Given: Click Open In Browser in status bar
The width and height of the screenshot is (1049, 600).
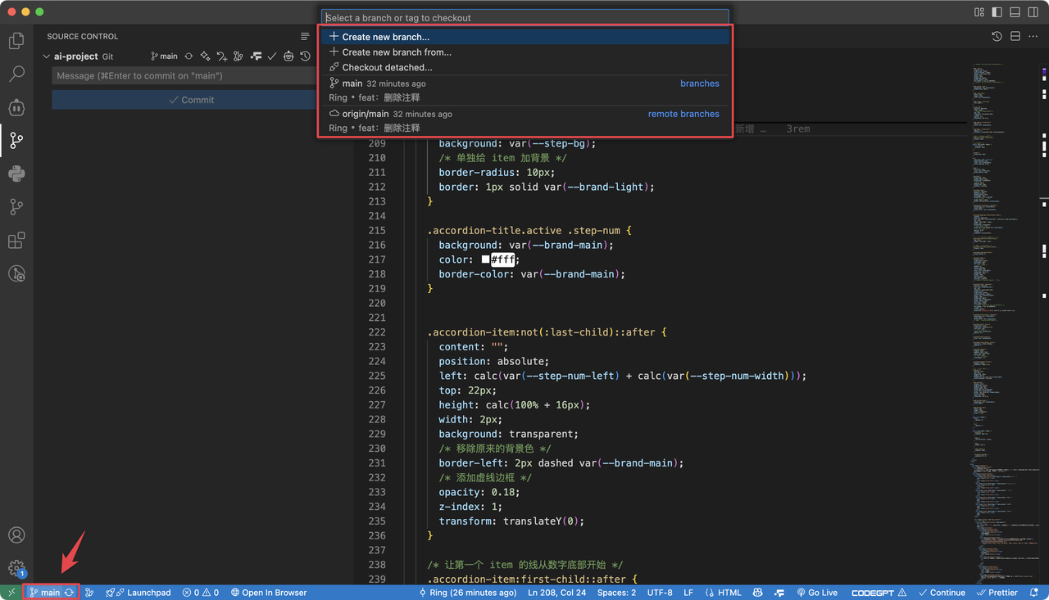Looking at the screenshot, I should point(269,593).
